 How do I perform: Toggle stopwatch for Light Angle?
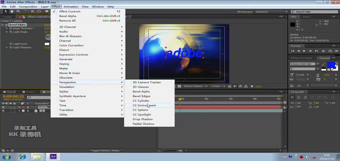click(11, 32)
